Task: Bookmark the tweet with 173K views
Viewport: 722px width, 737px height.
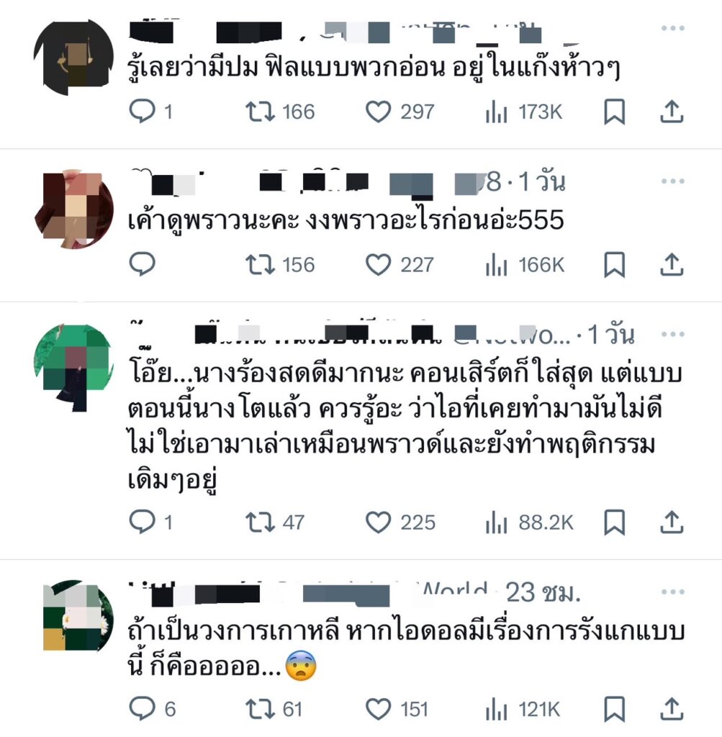Action: (614, 112)
